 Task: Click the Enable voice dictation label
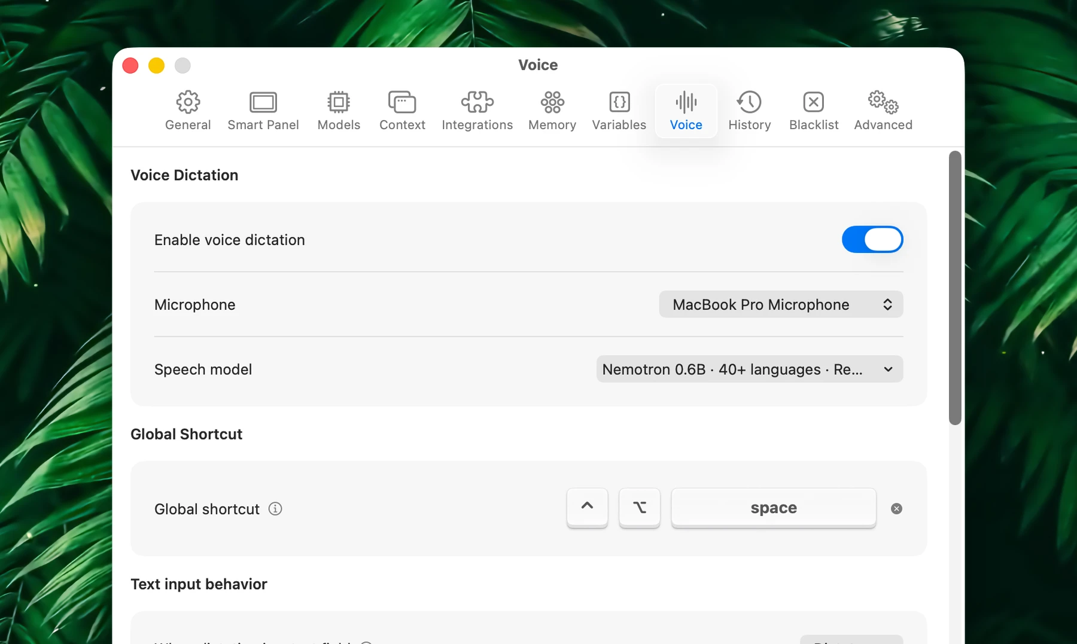coord(230,240)
